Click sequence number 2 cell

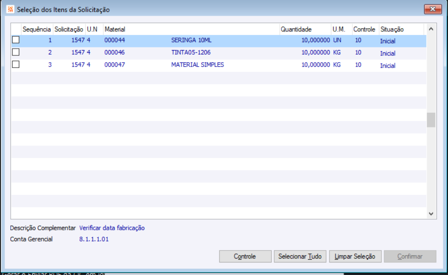tap(50, 52)
